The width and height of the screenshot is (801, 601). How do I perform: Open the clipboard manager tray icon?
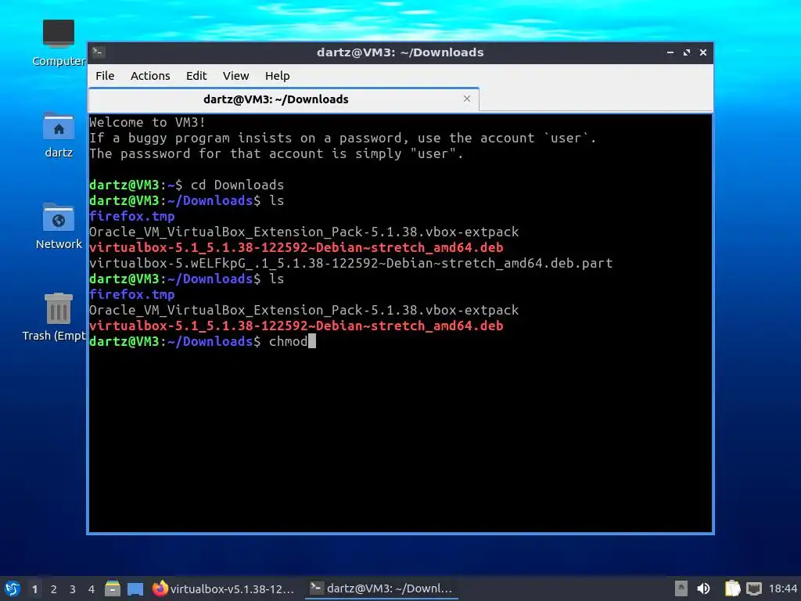point(732,588)
